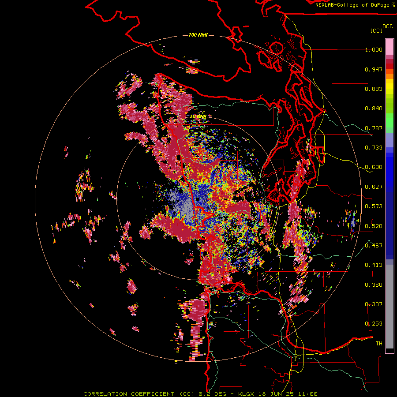Image resolution: width=397 pixels, height=397 pixels.
Task: Click the 0.467 scale value
Action: 374,245
